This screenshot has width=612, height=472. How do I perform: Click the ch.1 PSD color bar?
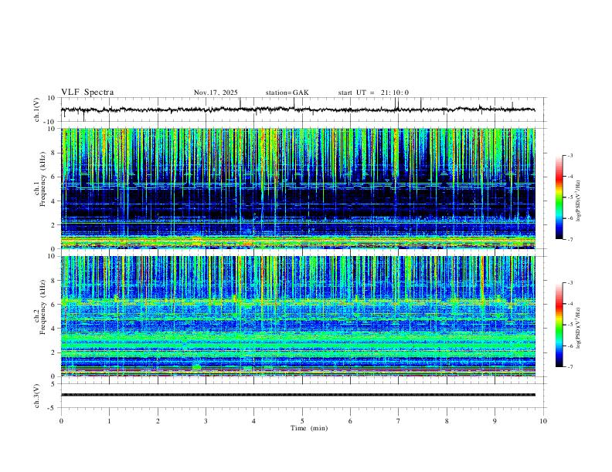[x=559, y=197]
